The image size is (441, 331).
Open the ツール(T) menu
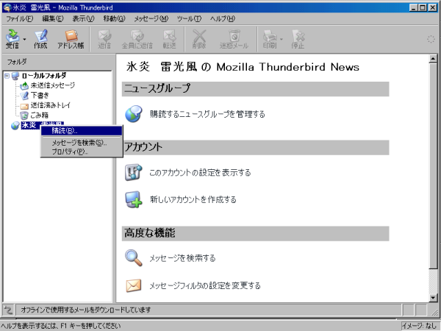point(189,18)
